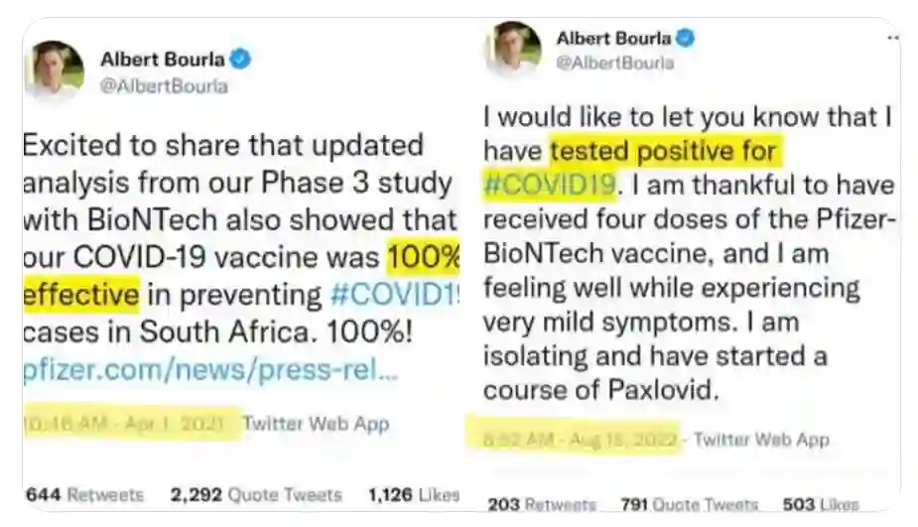Click the #COVID19 hashtag in the right tweet
This screenshot has width=918, height=527.
(549, 185)
